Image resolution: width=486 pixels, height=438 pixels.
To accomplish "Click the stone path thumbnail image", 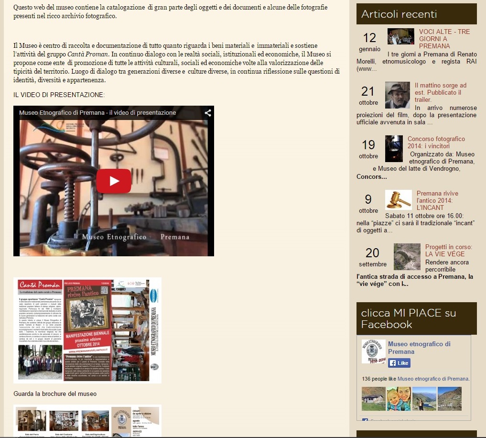I will (407, 257).
